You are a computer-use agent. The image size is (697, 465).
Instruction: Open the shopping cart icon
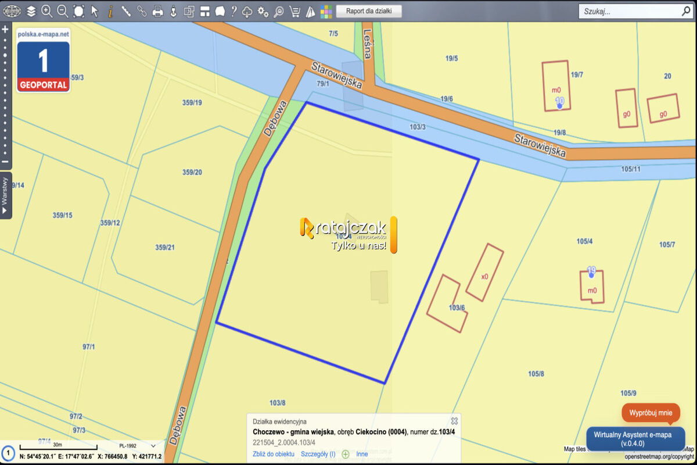[x=294, y=11]
